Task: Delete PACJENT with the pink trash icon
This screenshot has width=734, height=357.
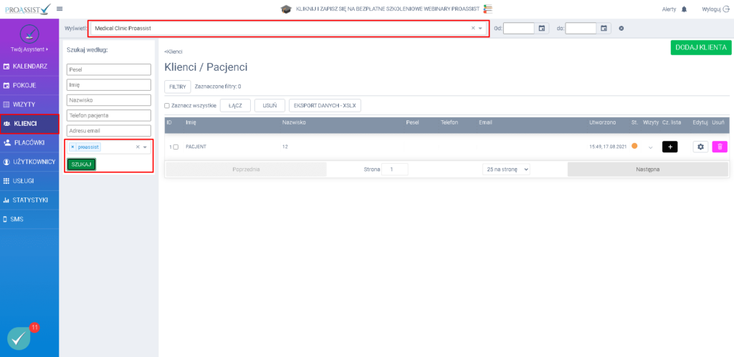Action: (720, 147)
